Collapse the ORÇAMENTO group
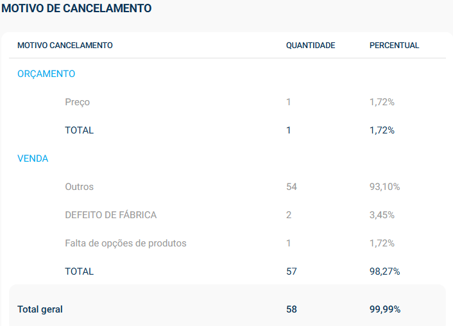This screenshot has height=326, width=453. coord(46,74)
